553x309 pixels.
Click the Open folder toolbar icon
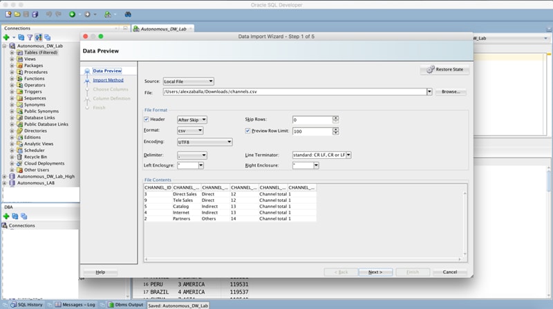pos(16,14)
